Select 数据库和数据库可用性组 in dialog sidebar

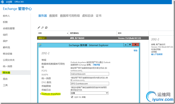click(53, 65)
